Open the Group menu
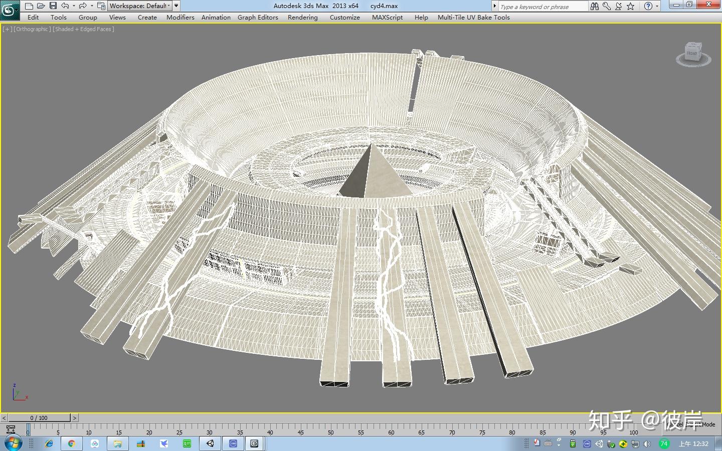 click(88, 17)
